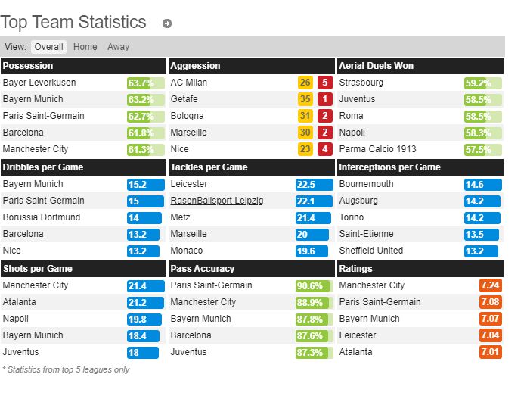This screenshot has height=396, width=527.
Task: Click Leicester in Tackles per Game
Action: click(x=188, y=184)
